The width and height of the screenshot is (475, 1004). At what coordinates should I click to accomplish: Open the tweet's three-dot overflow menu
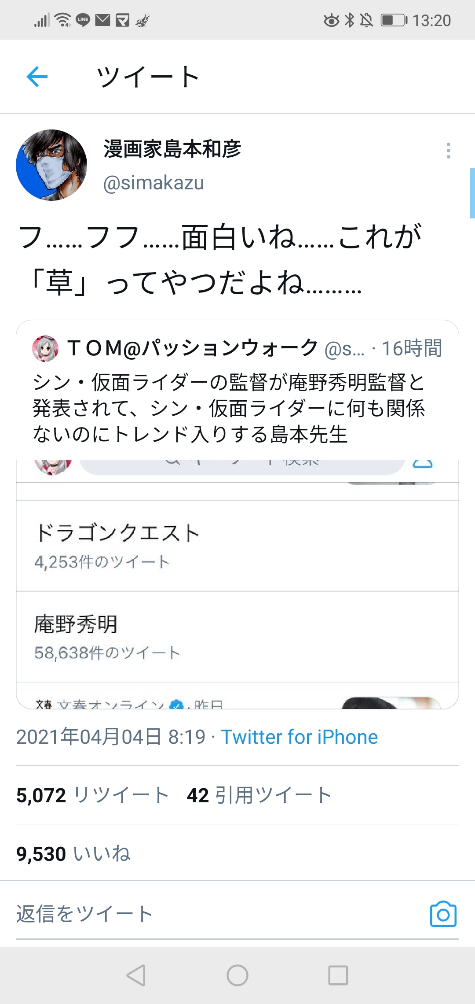pyautogui.click(x=448, y=151)
